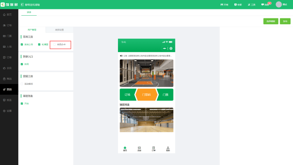
Task: Open 消息 notifications with red badge
Action: [265, 5]
